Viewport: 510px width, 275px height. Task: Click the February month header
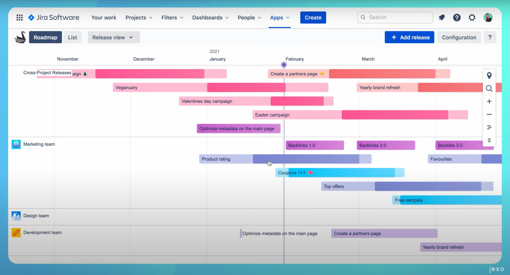pyautogui.click(x=295, y=59)
